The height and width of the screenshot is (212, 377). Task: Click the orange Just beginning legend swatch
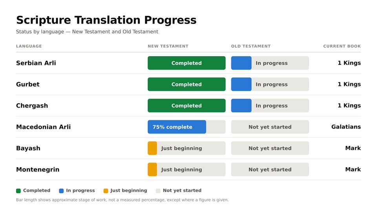pos(106,191)
